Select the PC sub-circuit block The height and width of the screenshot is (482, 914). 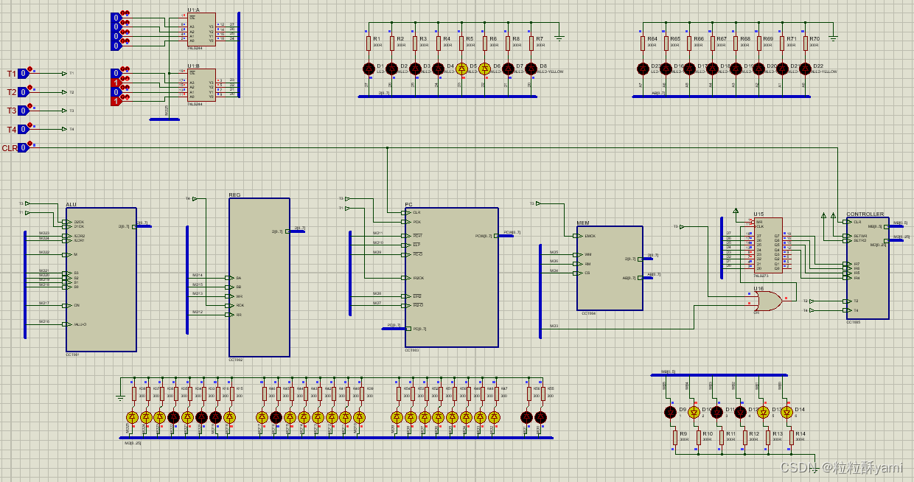(452, 277)
